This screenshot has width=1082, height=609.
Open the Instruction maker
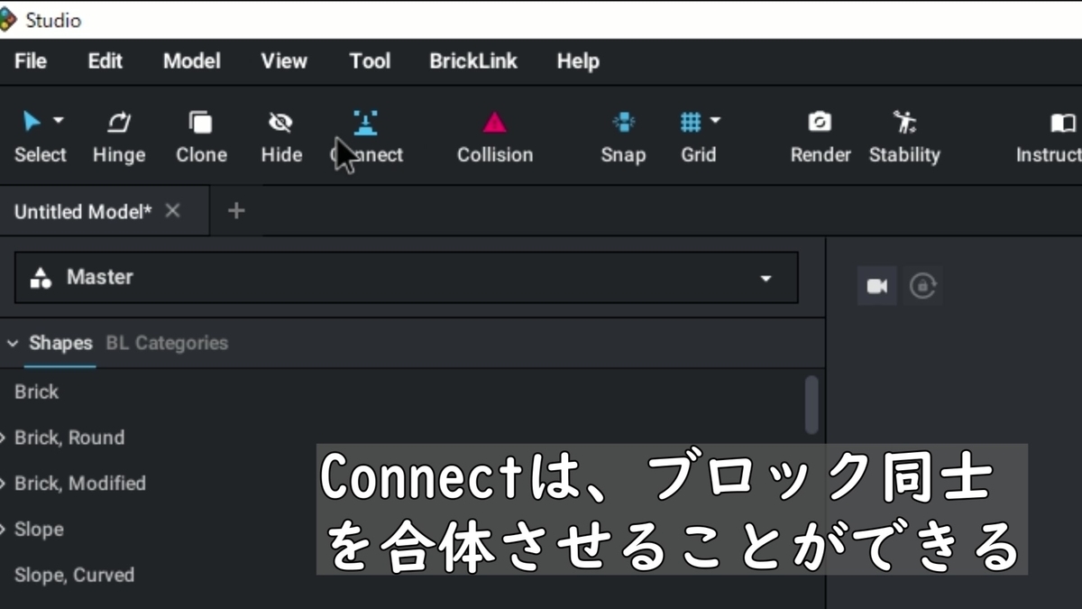click(x=1050, y=137)
